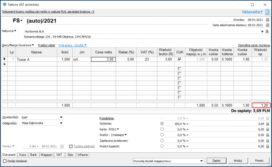Click calculator icon in the Kredyt kupiecki row
Screen dimensions: 272x167
(x=267, y=146)
